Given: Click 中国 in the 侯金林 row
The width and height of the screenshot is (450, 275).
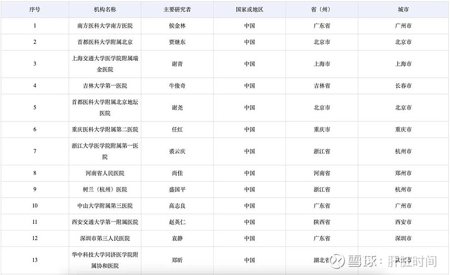Looking at the screenshot, I should point(249,26).
